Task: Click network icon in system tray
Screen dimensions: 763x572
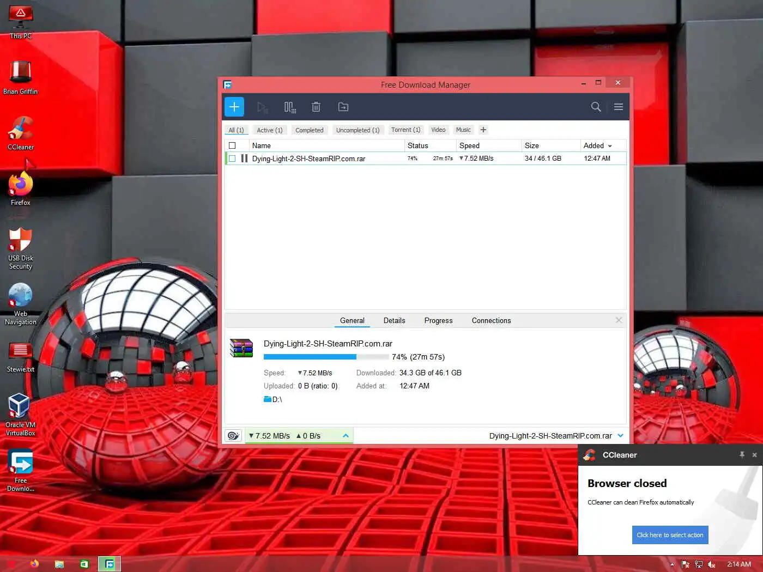Action: [699, 564]
